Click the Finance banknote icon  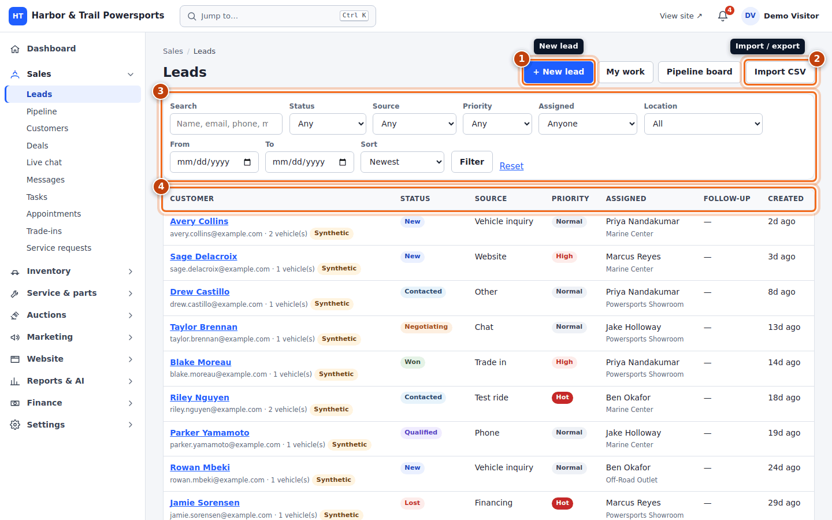coord(15,403)
